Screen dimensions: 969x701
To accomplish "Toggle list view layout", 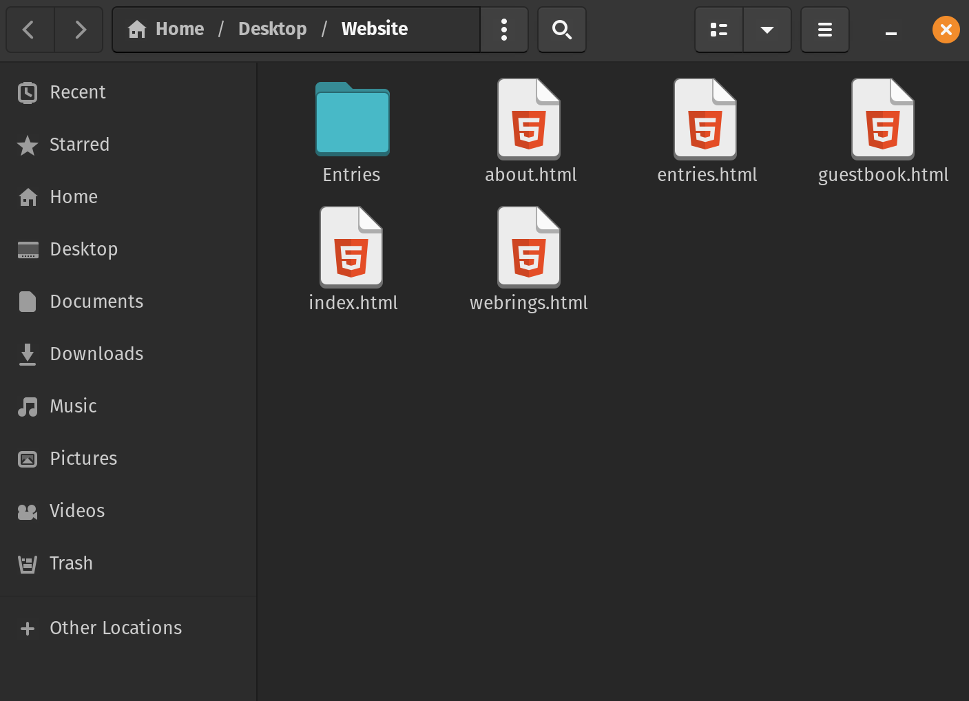I will [x=718, y=30].
